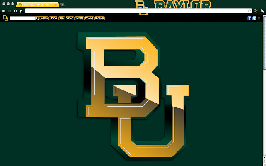Click into the Baylor toolbar search field
Image resolution: width=266 pixels, height=166 pixels.
point(22,18)
